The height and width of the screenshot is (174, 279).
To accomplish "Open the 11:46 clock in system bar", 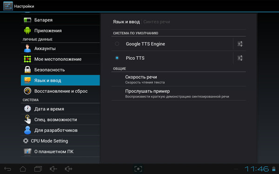I will 257,169.
